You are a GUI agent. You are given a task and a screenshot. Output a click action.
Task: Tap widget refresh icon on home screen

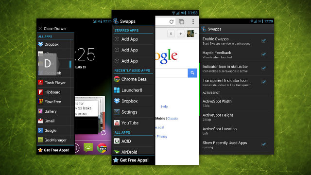point(104,133)
